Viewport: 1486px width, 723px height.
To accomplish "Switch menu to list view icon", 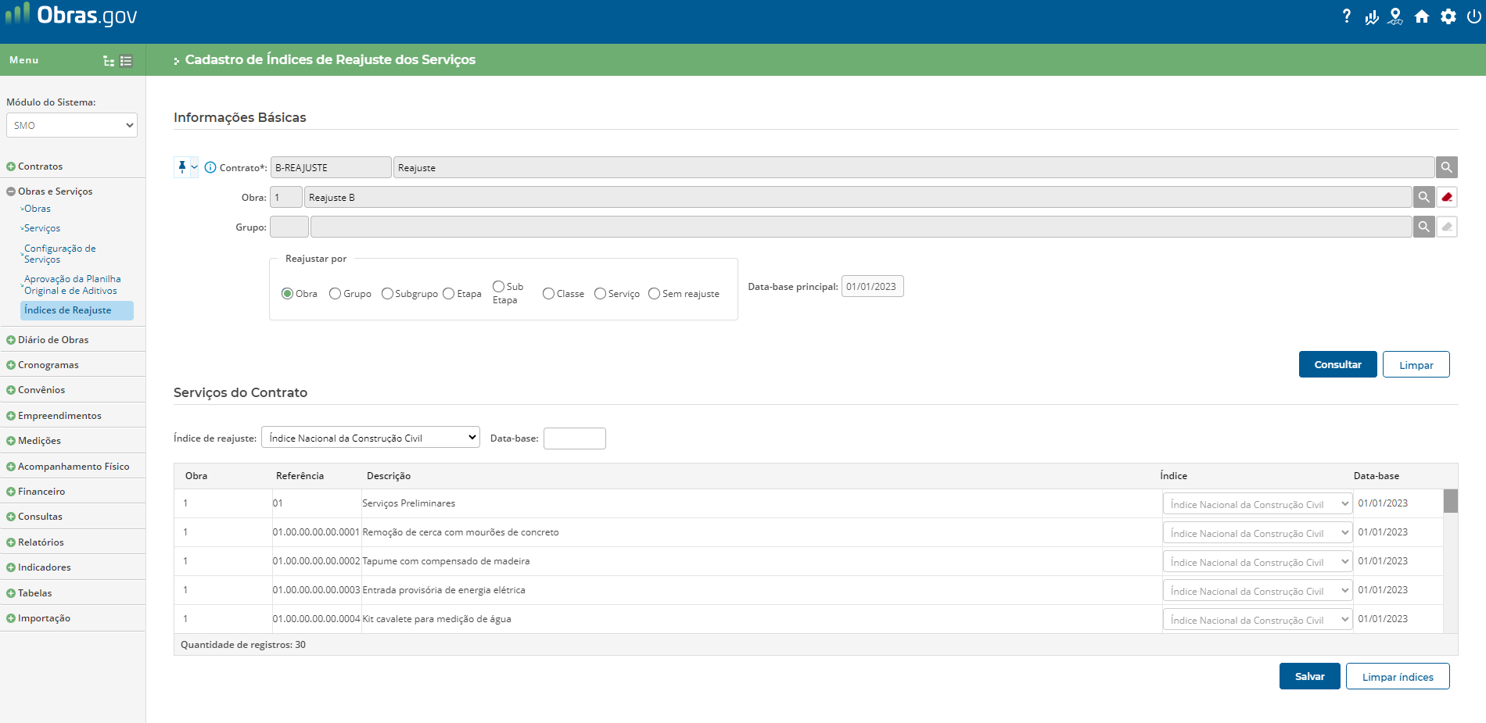I will (127, 61).
